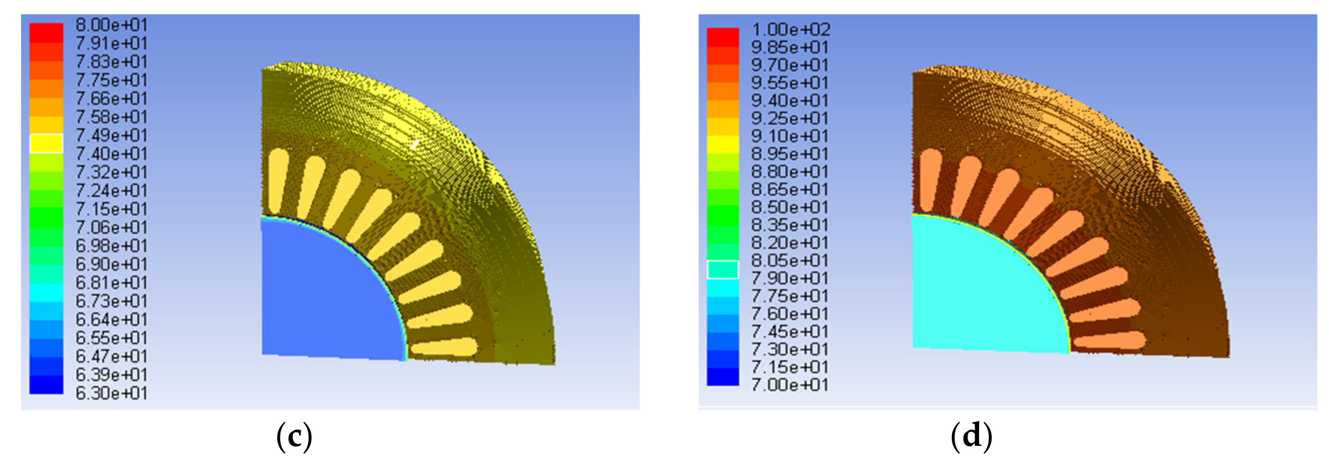Choose the 7.24e+01 legend value
The width and height of the screenshot is (1329, 461).
point(111,190)
